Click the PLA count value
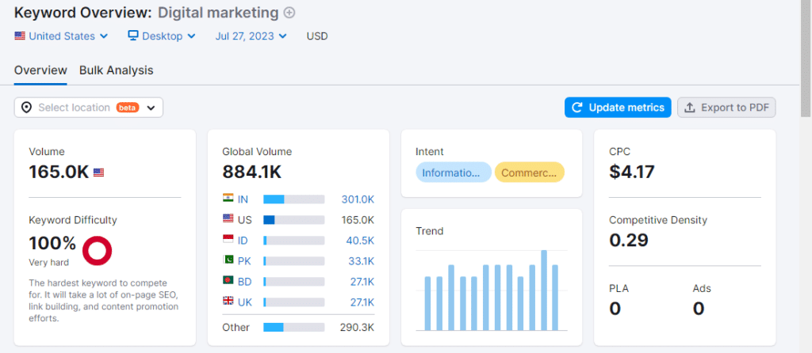The width and height of the screenshot is (812, 353). click(x=615, y=309)
